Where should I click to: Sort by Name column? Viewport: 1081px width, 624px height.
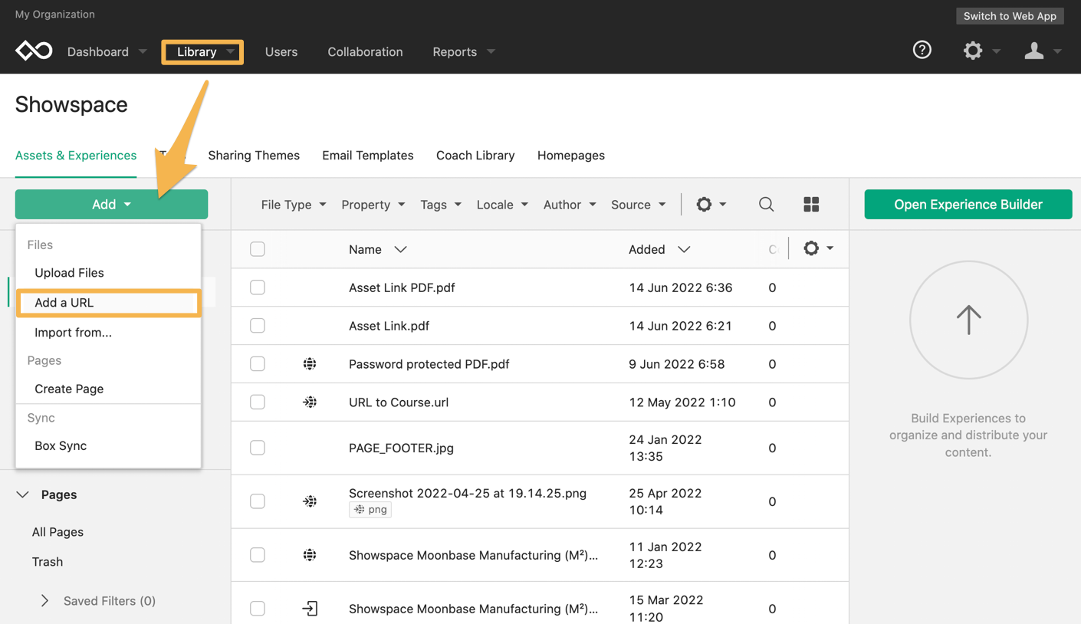click(x=378, y=249)
